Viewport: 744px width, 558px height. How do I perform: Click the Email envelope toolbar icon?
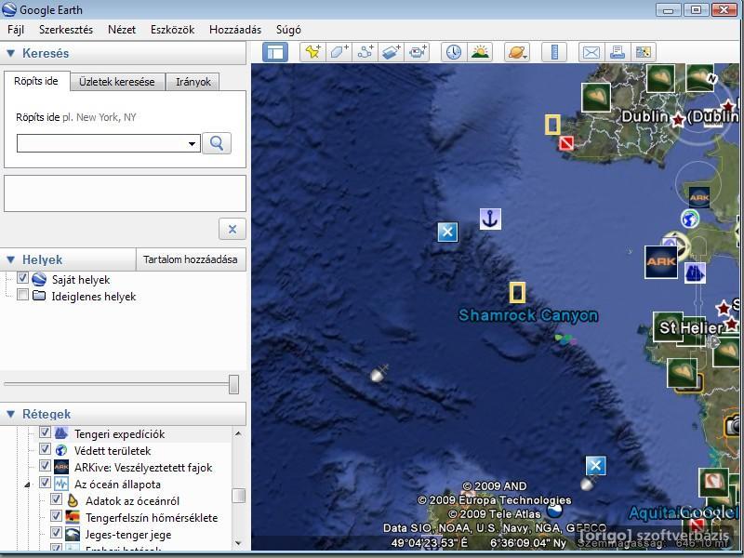(591, 52)
